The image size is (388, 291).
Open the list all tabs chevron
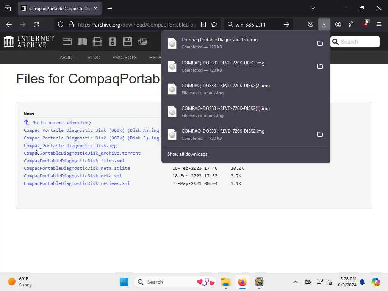tap(313, 8)
